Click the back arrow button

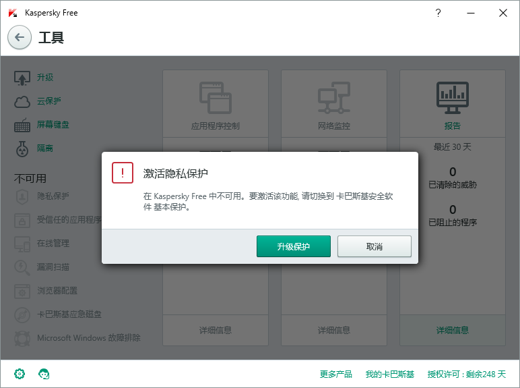[x=20, y=38]
